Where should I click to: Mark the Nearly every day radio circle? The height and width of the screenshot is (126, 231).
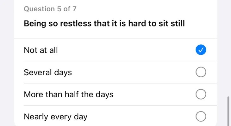click(x=201, y=117)
